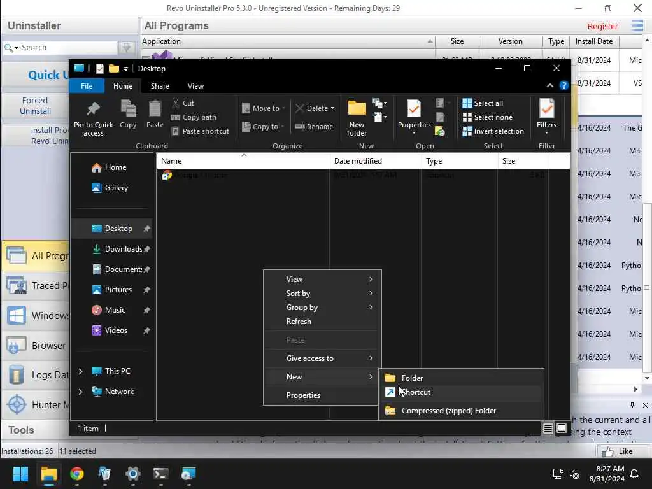The height and width of the screenshot is (489, 652).
Task: Open Copy to dropdown
Action: pos(263,127)
